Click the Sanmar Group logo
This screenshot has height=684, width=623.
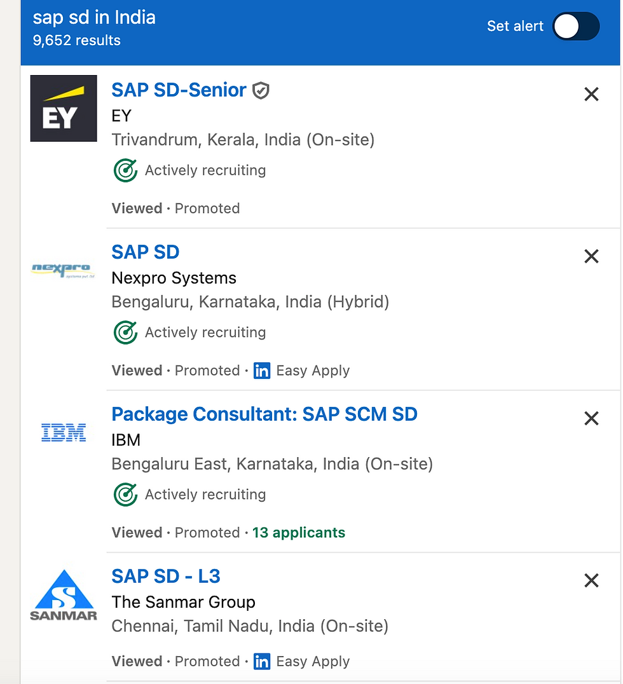[64, 595]
